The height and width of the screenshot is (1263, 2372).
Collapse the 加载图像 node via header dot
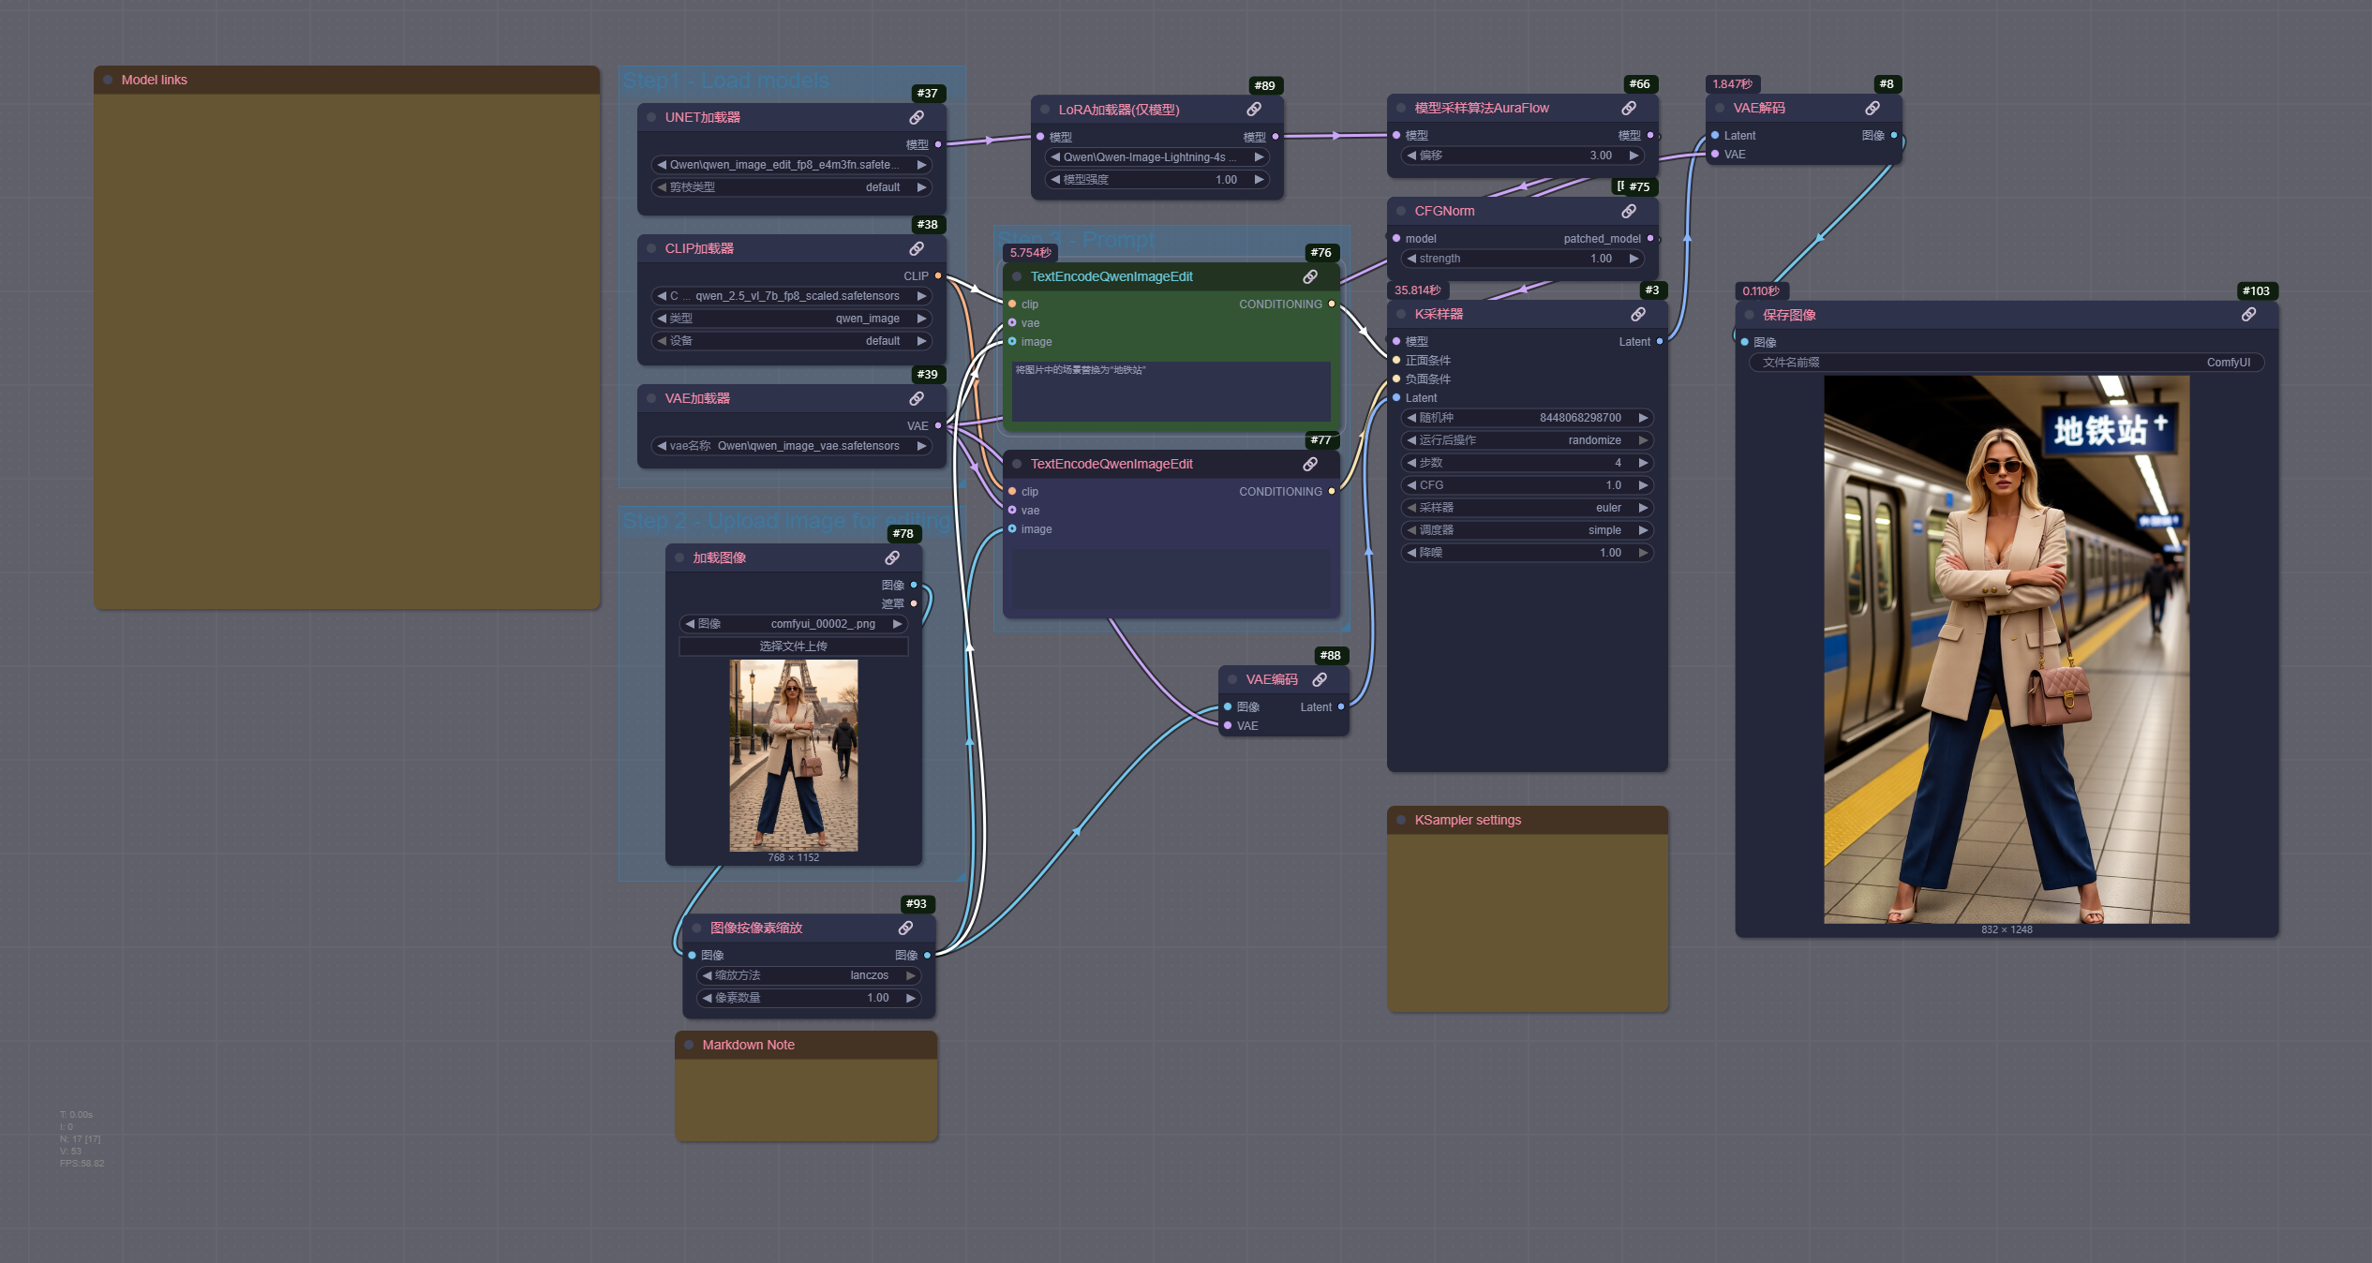tap(679, 557)
